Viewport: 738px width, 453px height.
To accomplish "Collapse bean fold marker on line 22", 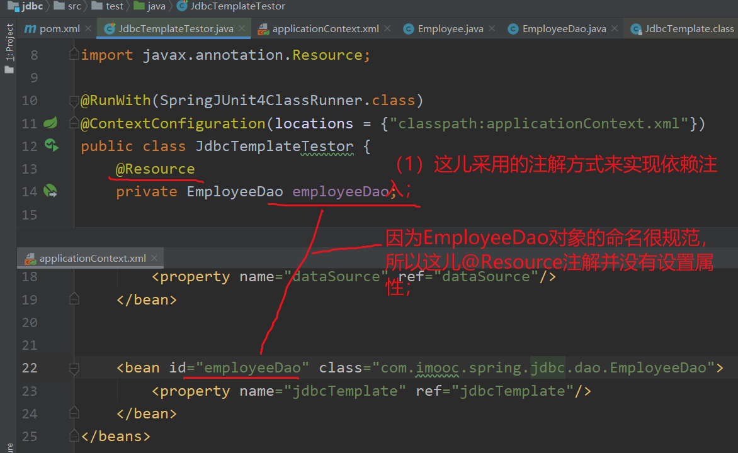I will (74, 368).
